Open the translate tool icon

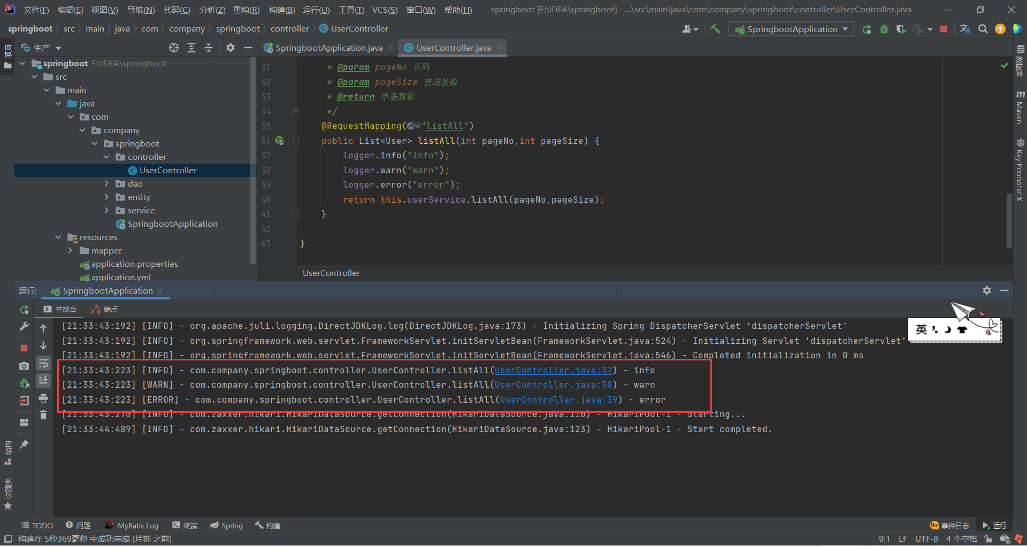coord(965,29)
